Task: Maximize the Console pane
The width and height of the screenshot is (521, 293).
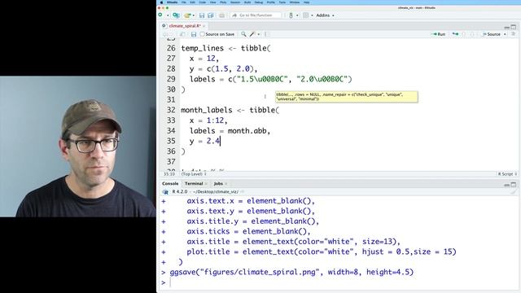Action: 514,185
